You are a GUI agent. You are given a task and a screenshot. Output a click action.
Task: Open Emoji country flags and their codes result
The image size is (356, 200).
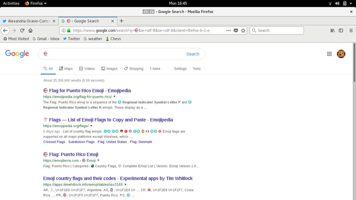118,178
